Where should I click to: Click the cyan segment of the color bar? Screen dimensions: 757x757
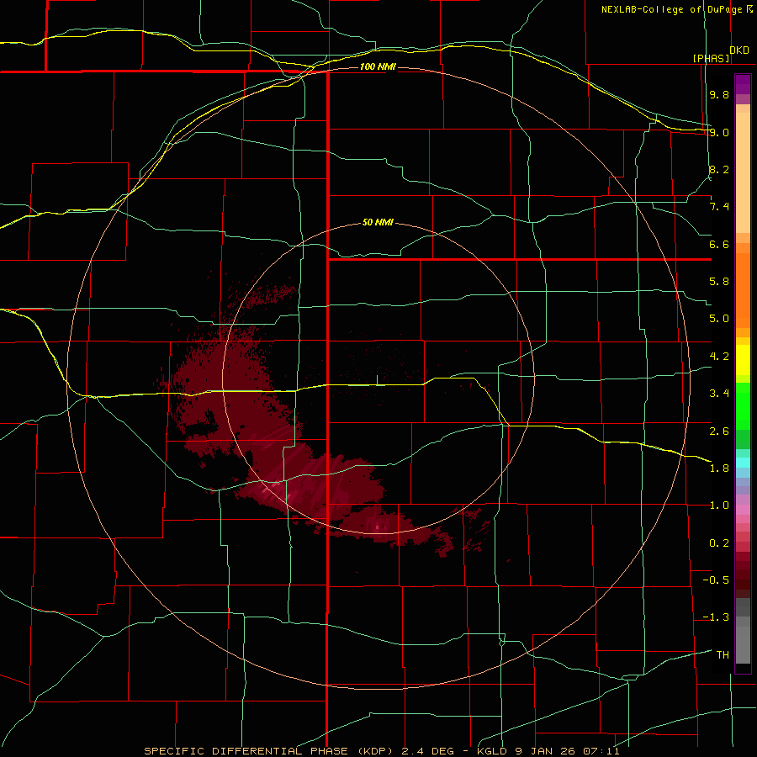pyautogui.click(x=743, y=463)
